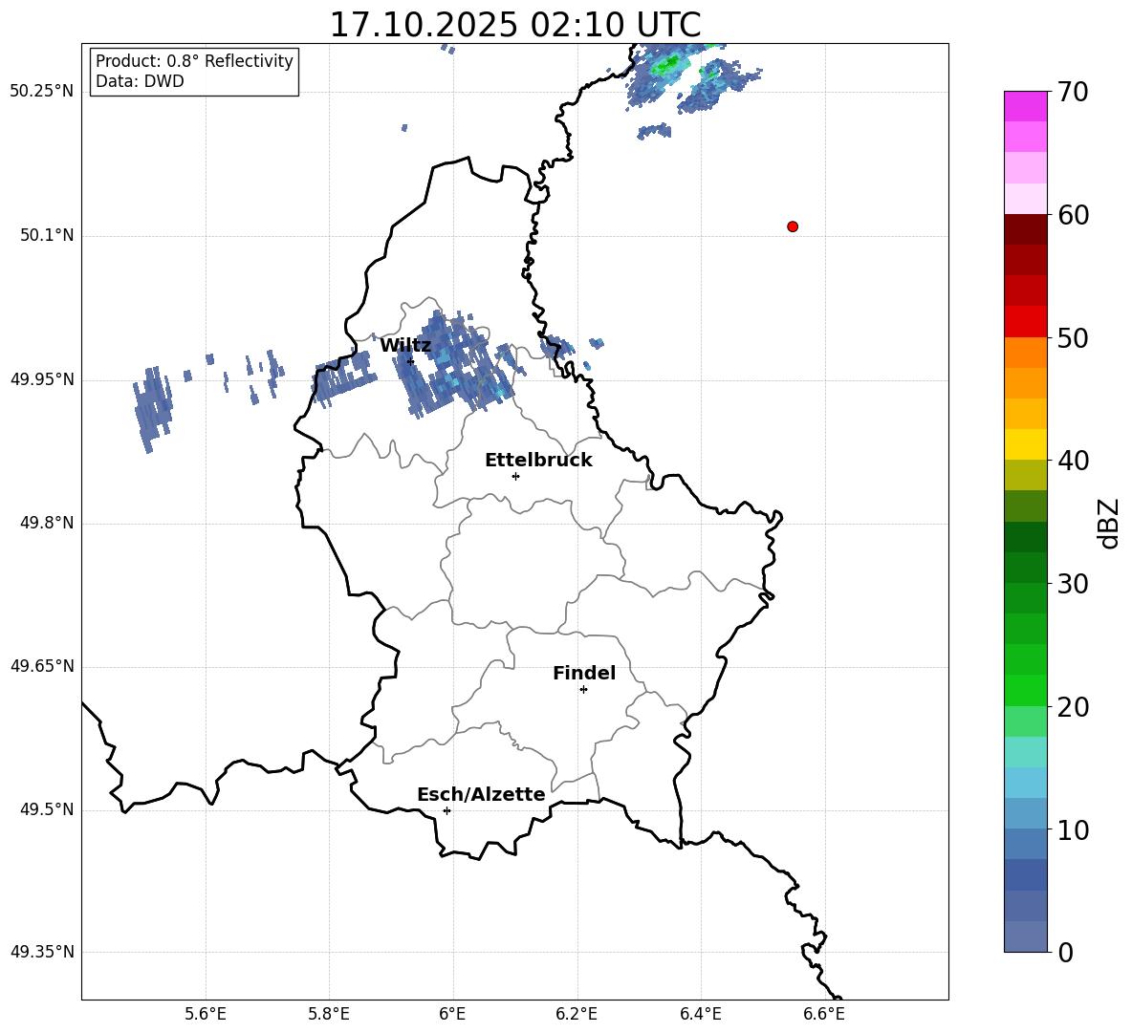Viewport: 1132px width, 1033px height.
Task: Click the 20 colorbar tick label
Action: click(1072, 707)
